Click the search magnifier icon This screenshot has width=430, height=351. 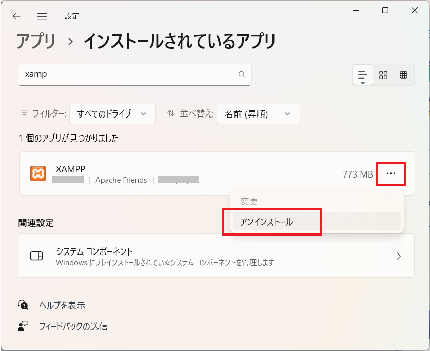[x=242, y=74]
